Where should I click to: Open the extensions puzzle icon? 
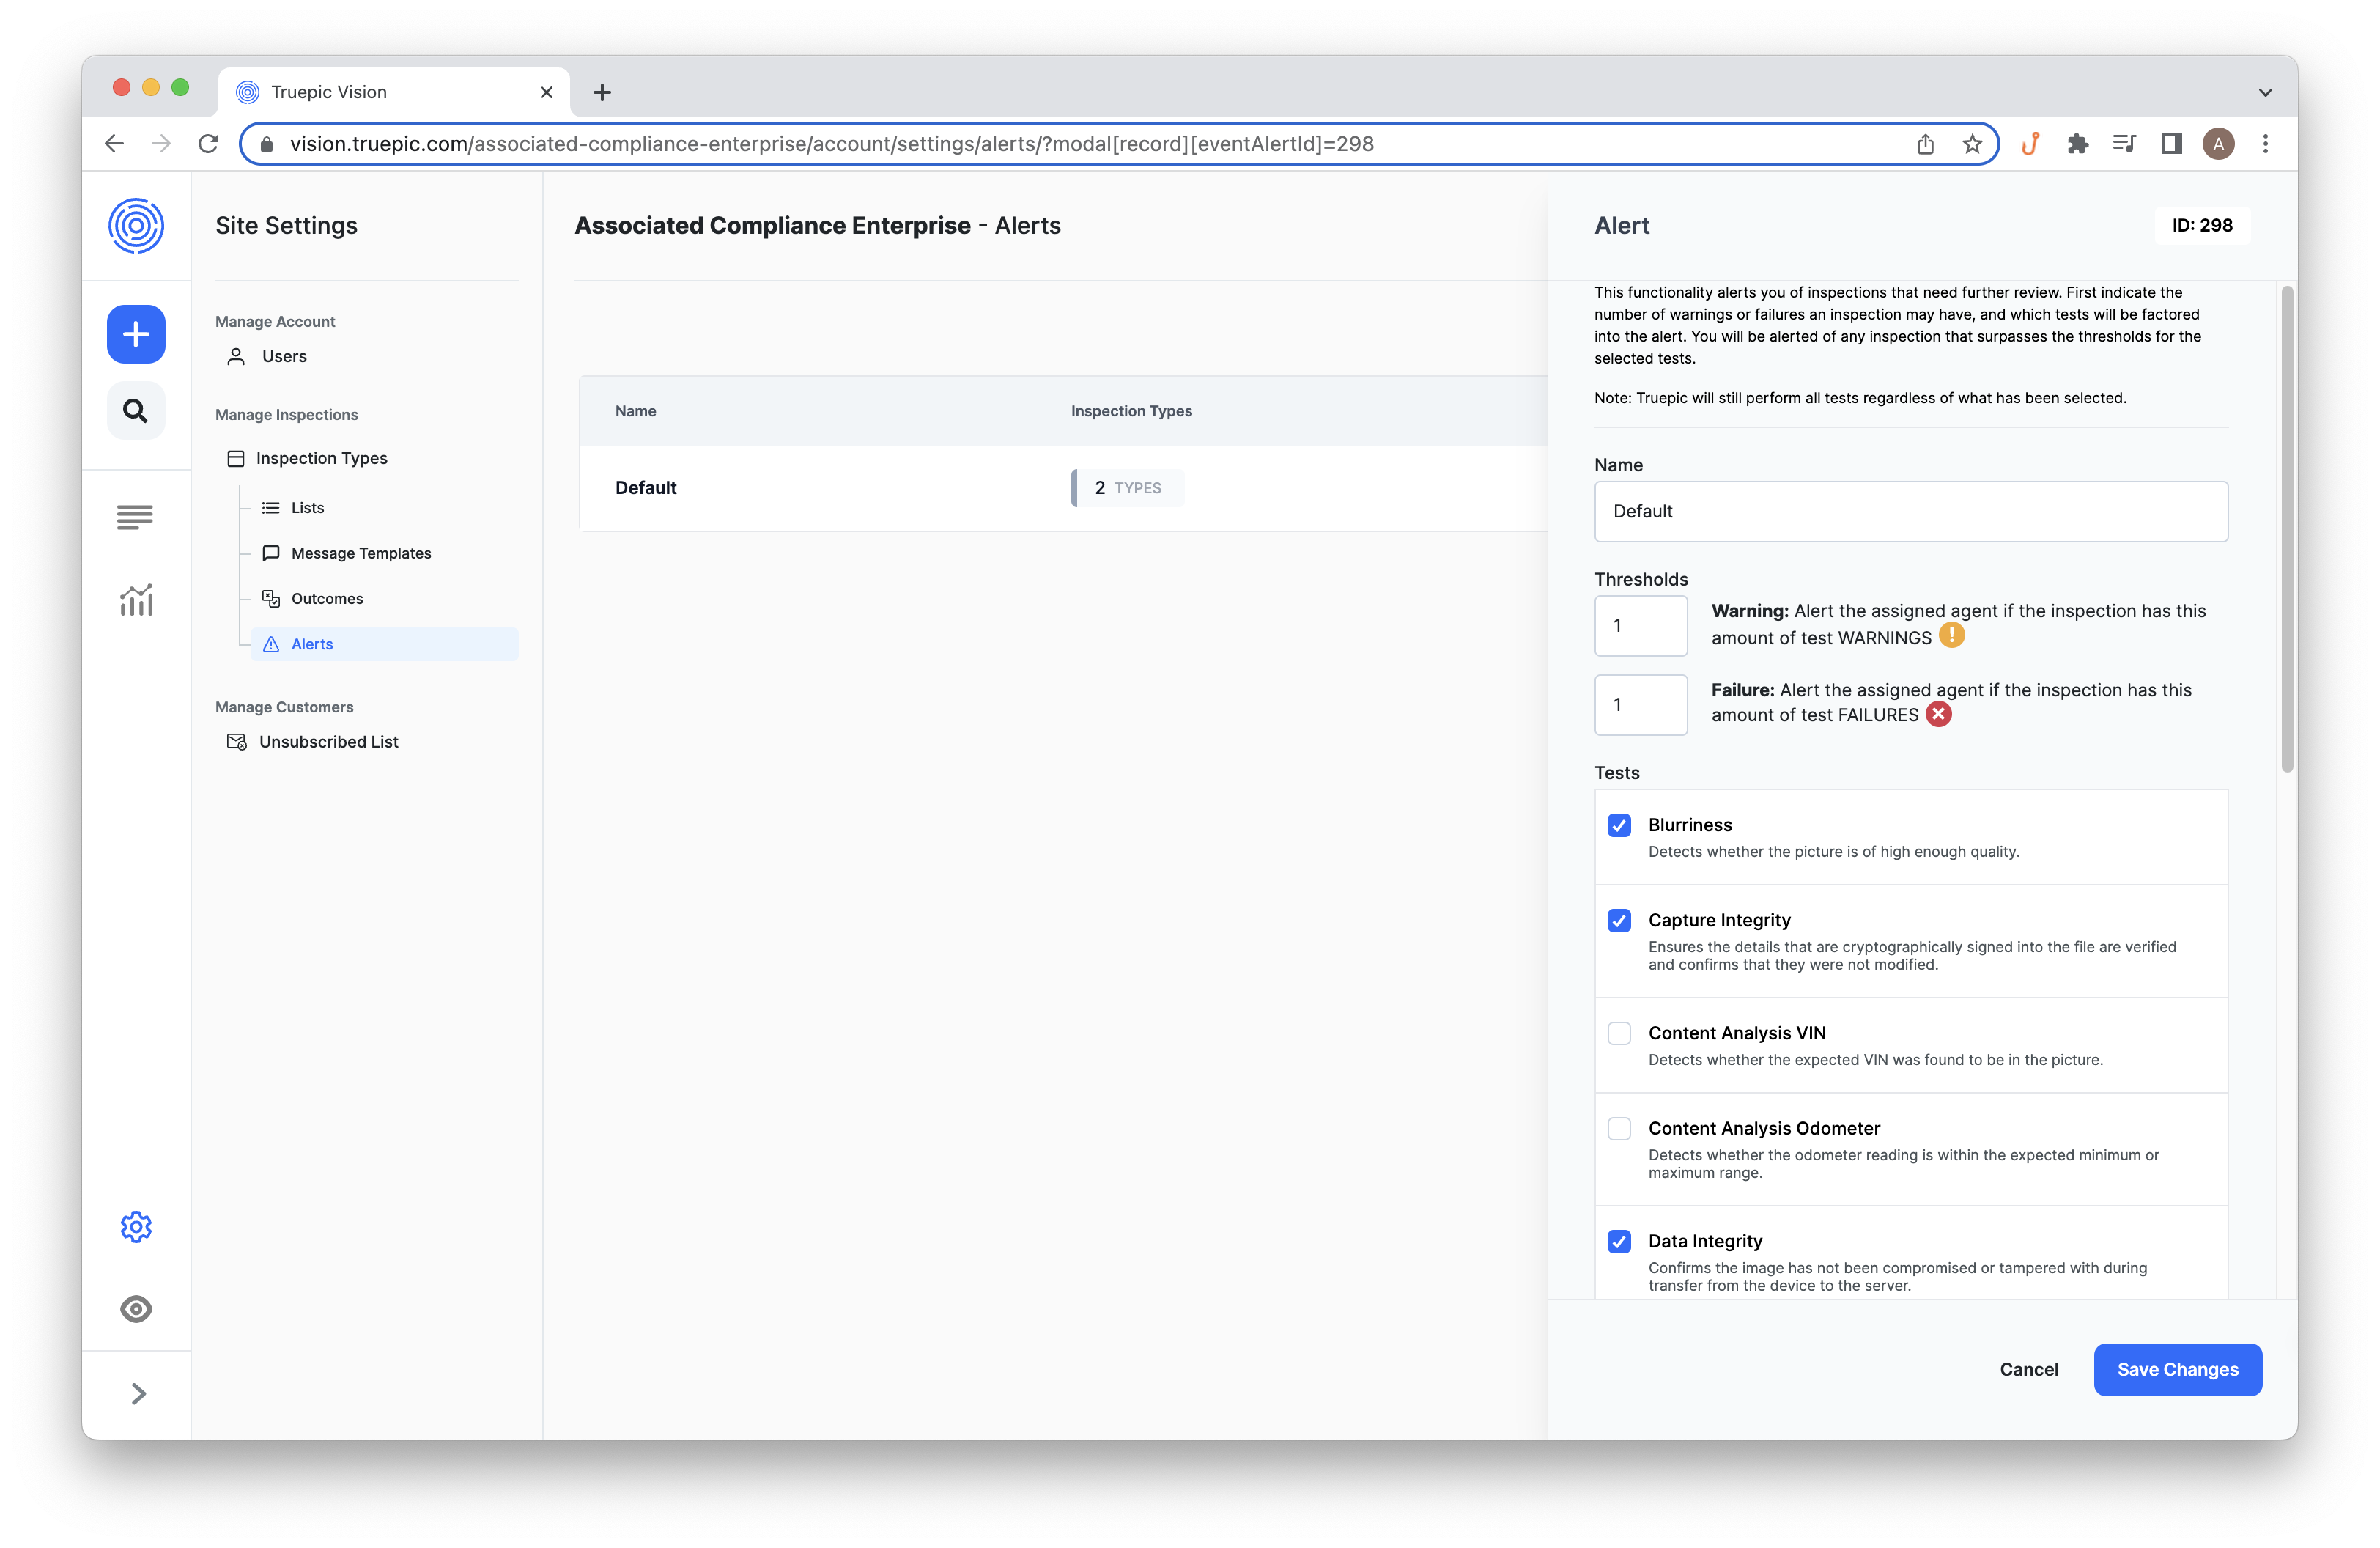coord(2078,144)
